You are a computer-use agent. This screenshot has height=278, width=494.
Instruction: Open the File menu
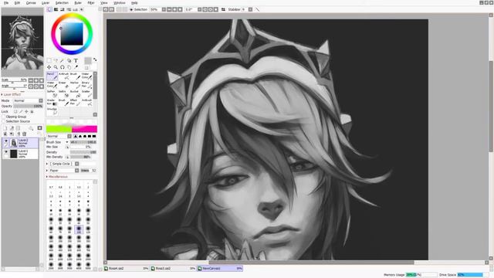[x=6, y=3]
